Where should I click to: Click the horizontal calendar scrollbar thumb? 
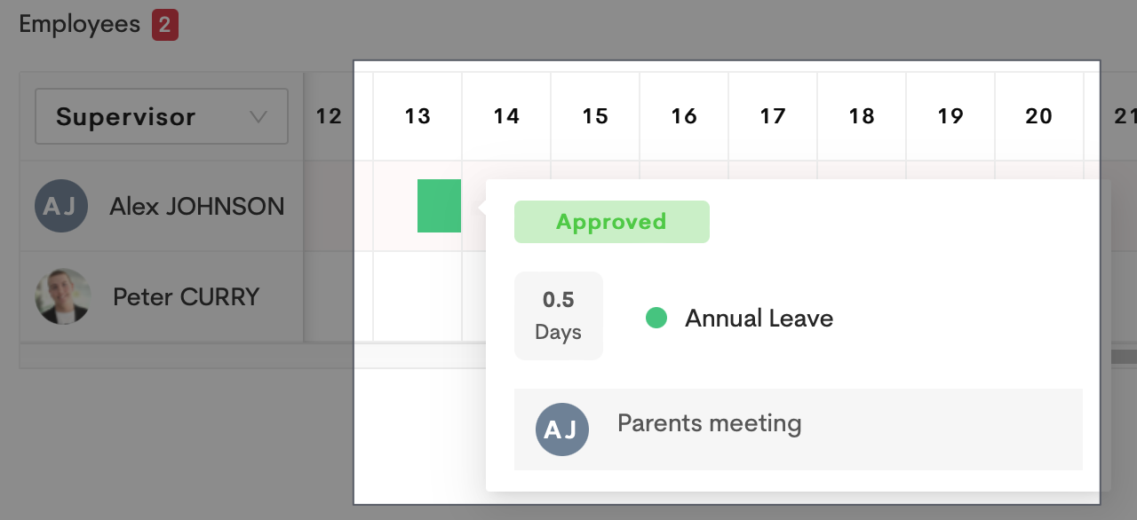pos(1123,357)
